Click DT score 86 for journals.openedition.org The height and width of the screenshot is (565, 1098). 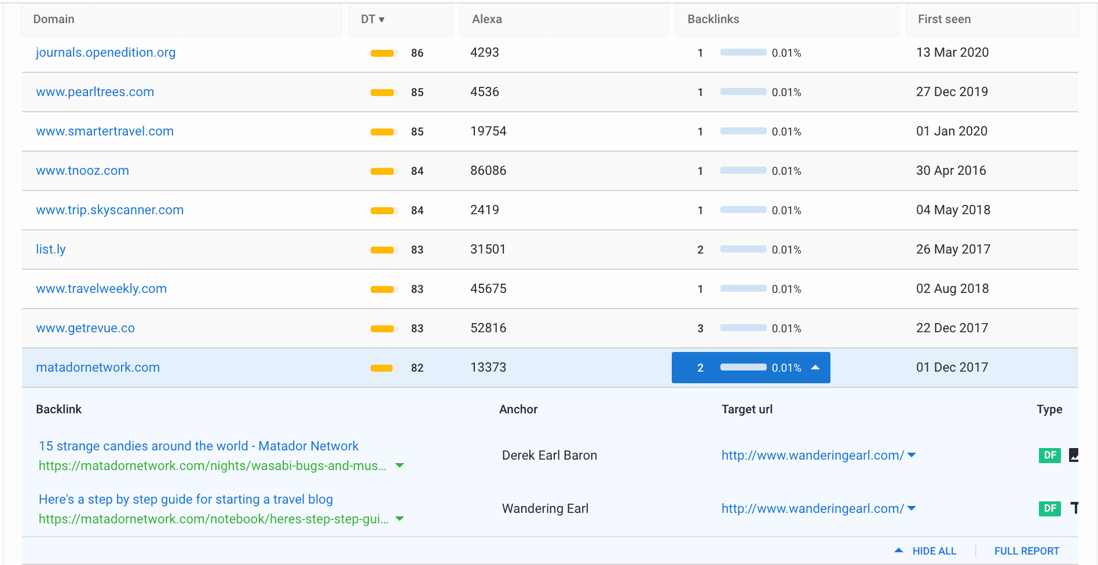[x=418, y=53]
